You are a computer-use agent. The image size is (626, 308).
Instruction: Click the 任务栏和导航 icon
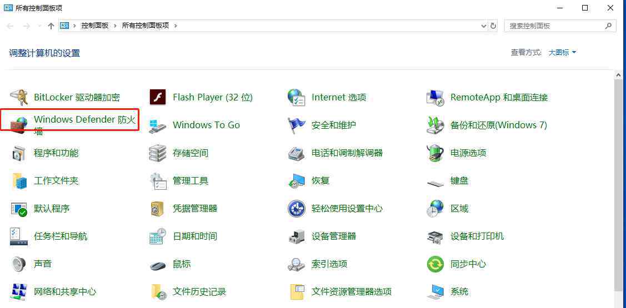tap(18, 236)
